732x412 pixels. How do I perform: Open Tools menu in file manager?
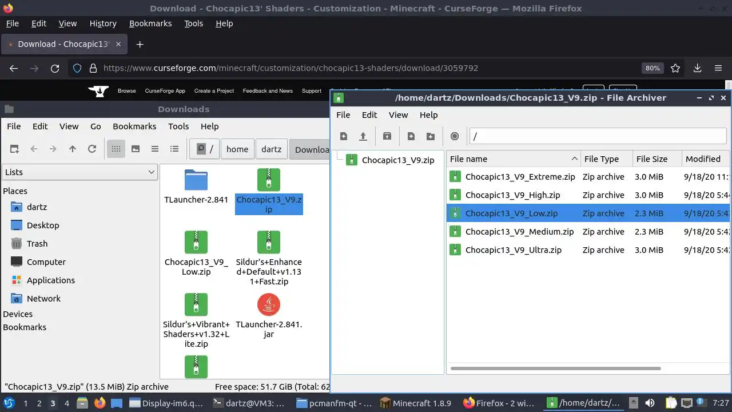click(x=178, y=126)
